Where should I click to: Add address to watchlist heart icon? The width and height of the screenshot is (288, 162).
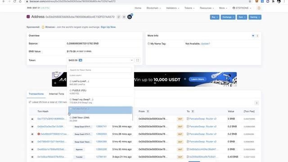[x=253, y=36]
